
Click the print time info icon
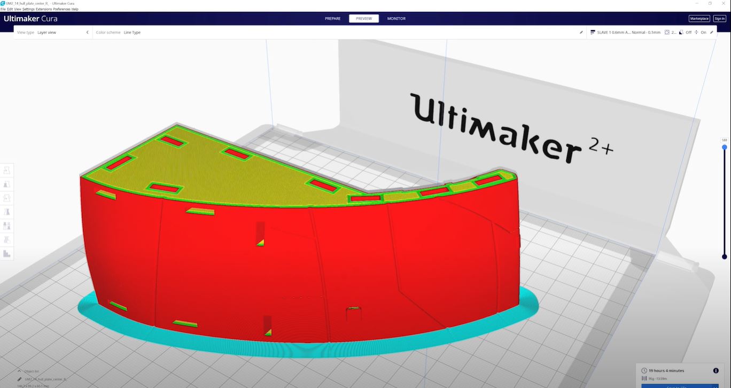716,370
